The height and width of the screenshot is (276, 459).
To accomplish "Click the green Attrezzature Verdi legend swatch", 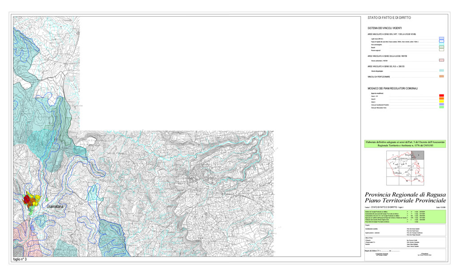I will pos(441,108).
